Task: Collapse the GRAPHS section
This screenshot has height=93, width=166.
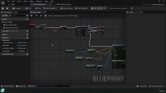Action: coord(2,19)
